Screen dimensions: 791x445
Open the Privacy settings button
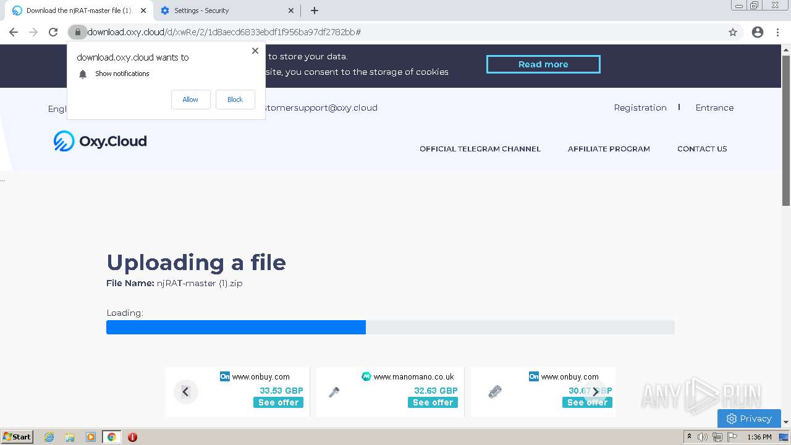(x=749, y=418)
